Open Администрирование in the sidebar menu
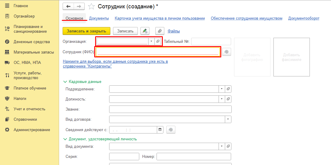The height and width of the screenshot is (165, 331). tap(32, 130)
